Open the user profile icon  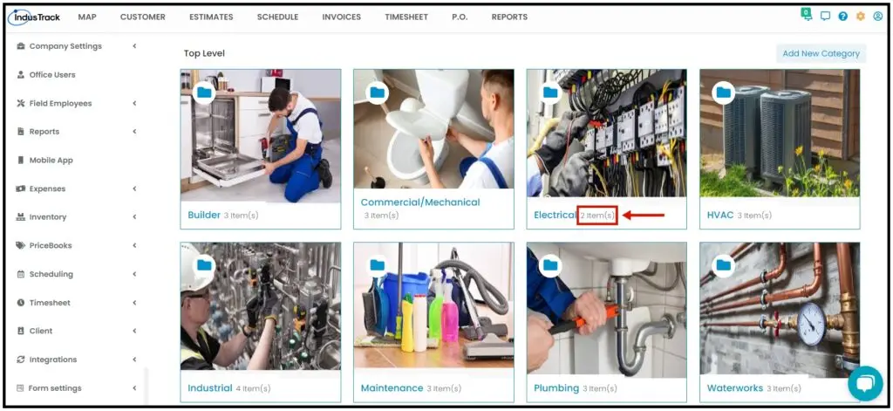coord(877,17)
